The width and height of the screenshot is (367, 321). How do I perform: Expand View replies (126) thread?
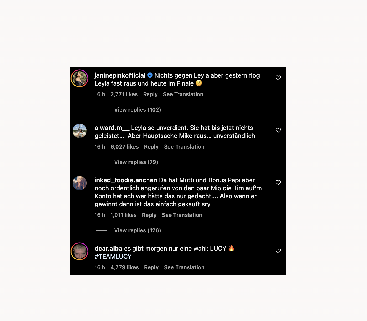pyautogui.click(x=137, y=230)
